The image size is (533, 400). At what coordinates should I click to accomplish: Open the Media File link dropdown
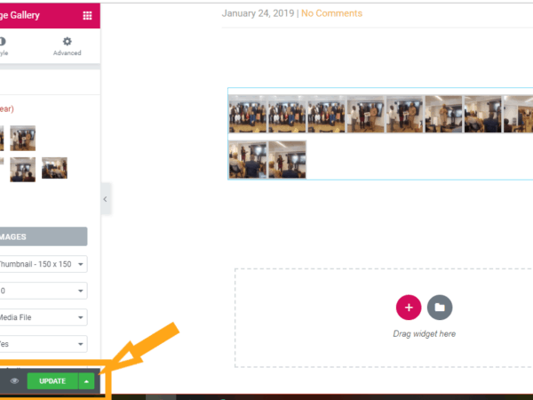click(43, 317)
